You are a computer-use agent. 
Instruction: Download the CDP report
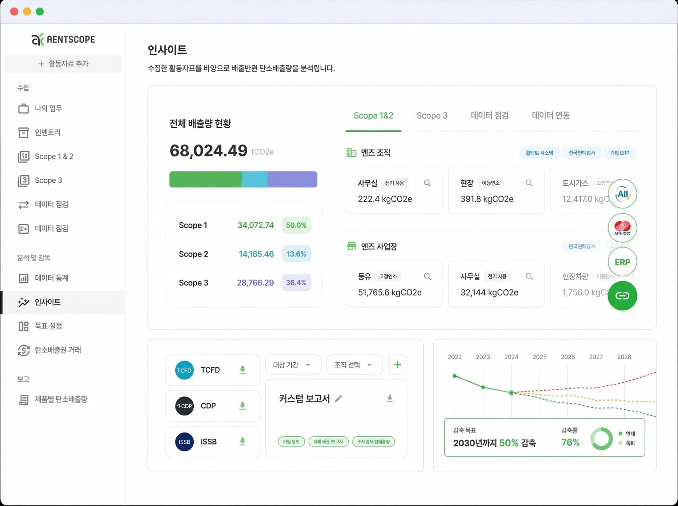click(242, 406)
